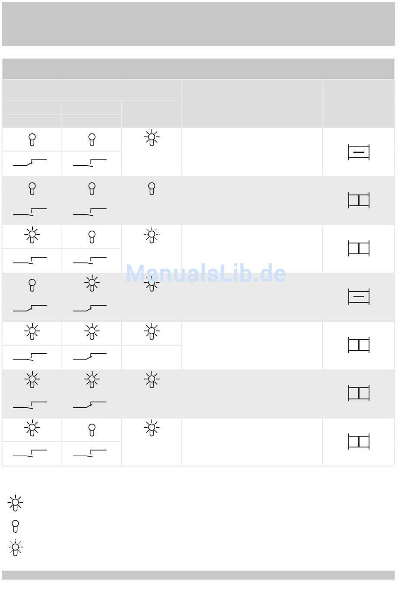This screenshot has height=593, width=411.
Task: Click the flashing dotted LED in the third table row
Action: pos(152,235)
